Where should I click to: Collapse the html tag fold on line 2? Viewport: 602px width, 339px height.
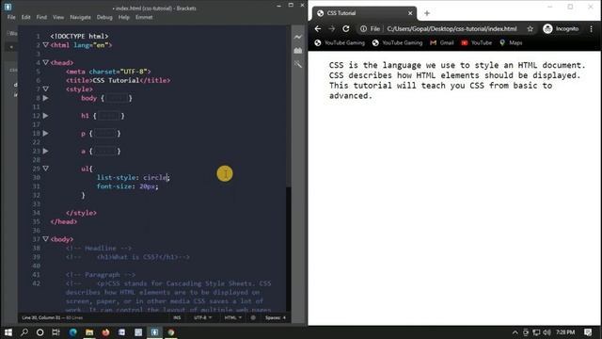[46, 45]
